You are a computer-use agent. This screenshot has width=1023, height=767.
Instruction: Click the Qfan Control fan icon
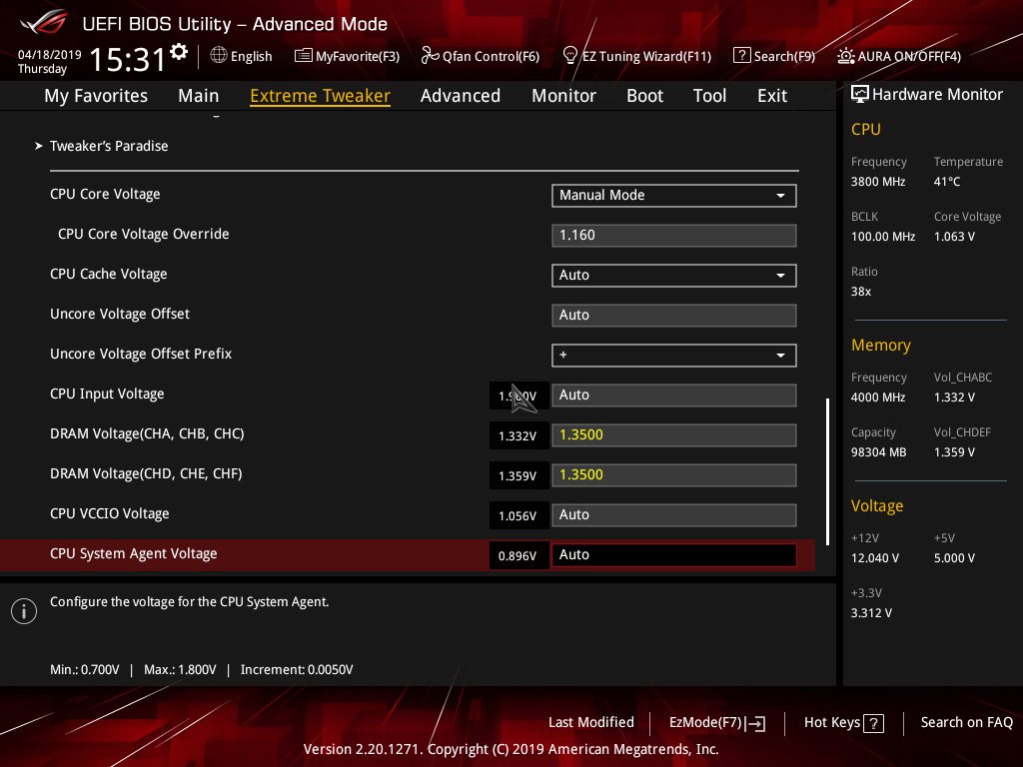coord(430,56)
